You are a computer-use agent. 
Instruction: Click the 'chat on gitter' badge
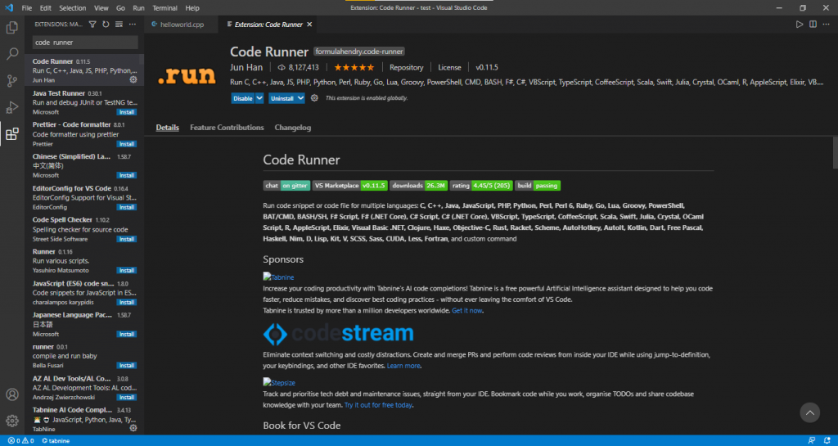pos(286,186)
